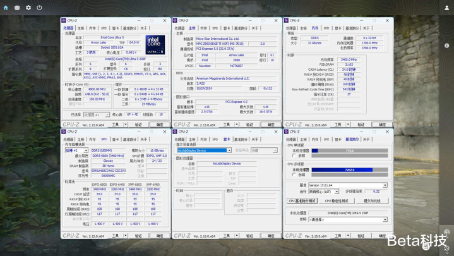Expand 工具 arrow in the 处理器 window
Screen dimensions: 454x256
coord(126,125)
